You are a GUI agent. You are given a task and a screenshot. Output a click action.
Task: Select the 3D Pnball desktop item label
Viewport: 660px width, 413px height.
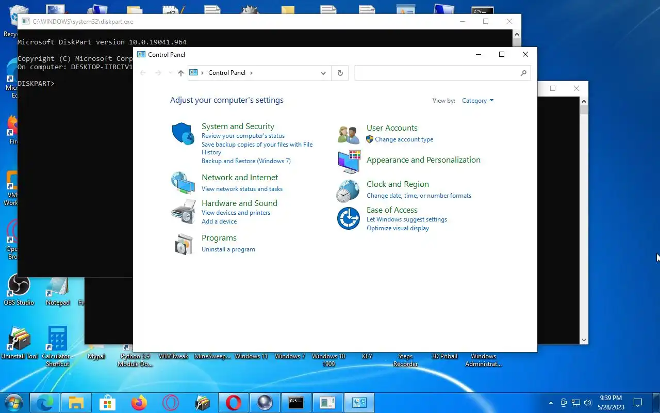pyautogui.click(x=444, y=356)
